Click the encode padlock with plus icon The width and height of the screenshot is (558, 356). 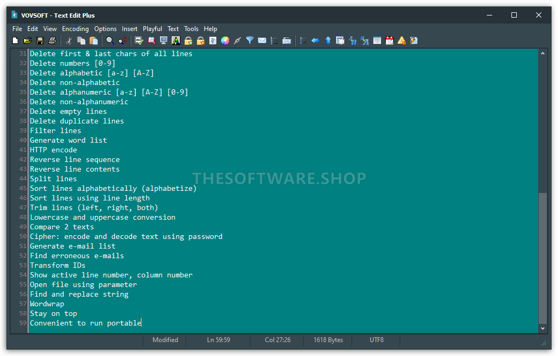[x=188, y=41]
